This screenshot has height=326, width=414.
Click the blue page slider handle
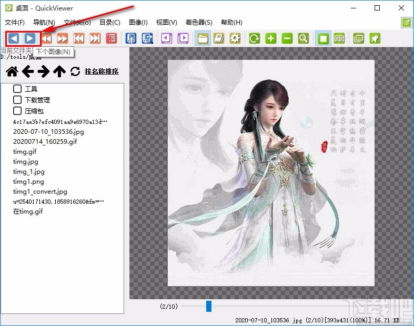(209, 306)
